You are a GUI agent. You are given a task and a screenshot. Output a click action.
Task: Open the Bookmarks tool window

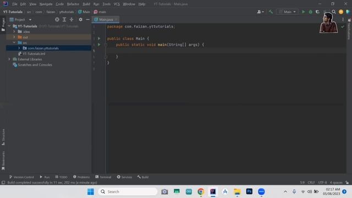[3, 160]
